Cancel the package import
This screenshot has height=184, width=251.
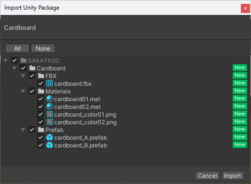(x=207, y=176)
